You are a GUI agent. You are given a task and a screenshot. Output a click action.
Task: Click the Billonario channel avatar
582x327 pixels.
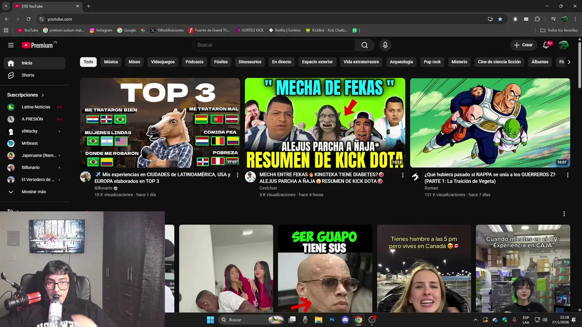85,177
